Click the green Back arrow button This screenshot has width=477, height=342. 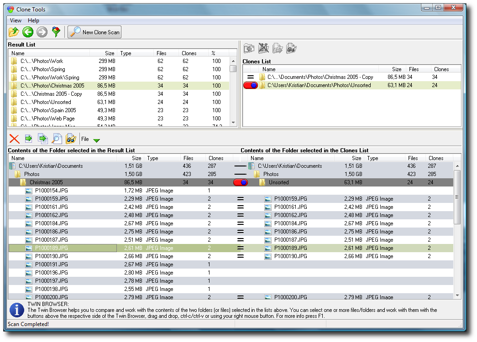point(28,32)
